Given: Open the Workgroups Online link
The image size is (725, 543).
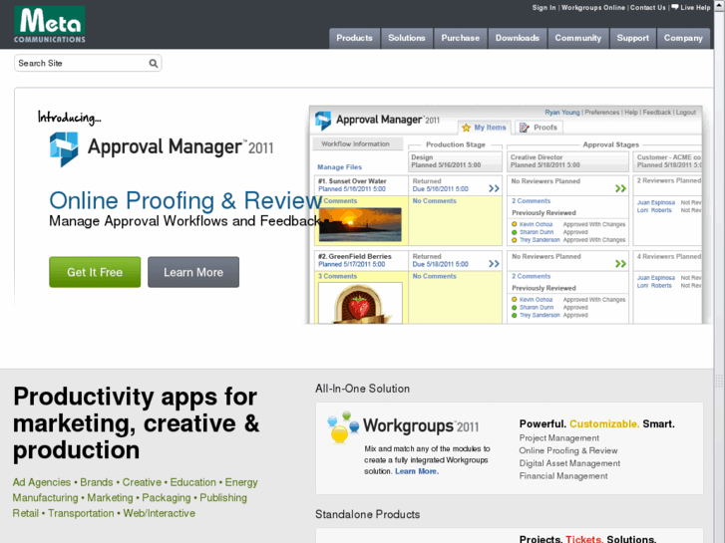Looking at the screenshot, I should (592, 7).
